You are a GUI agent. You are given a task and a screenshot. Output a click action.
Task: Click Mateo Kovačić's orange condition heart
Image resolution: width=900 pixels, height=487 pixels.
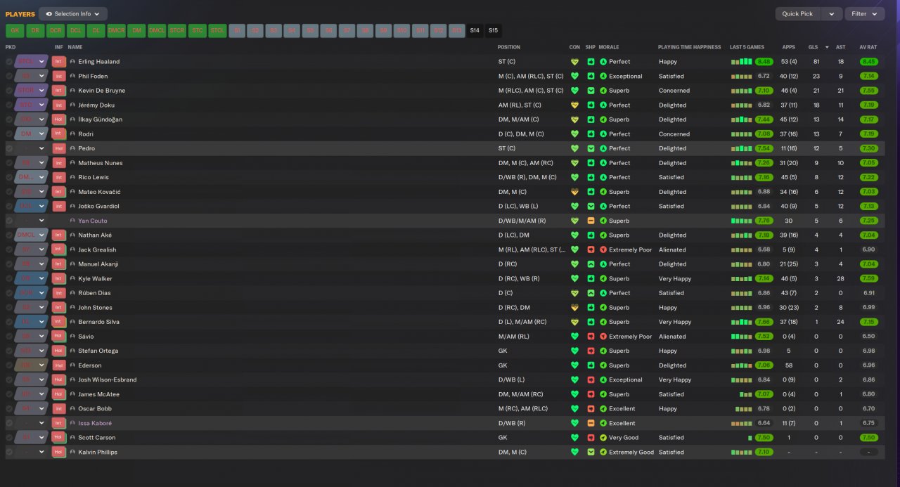coord(574,192)
